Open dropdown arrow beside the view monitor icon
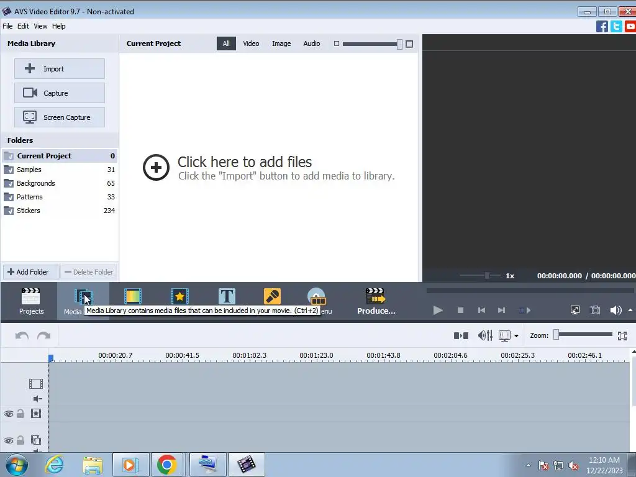 pos(516,336)
